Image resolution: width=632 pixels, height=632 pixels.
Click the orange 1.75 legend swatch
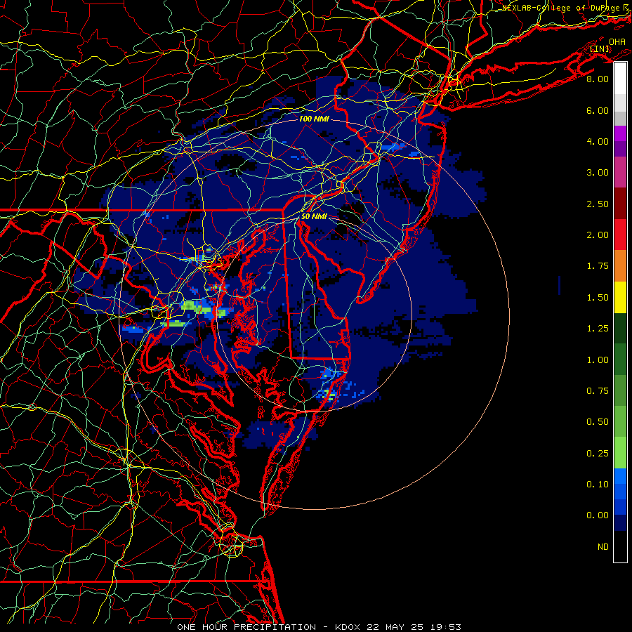(x=620, y=266)
